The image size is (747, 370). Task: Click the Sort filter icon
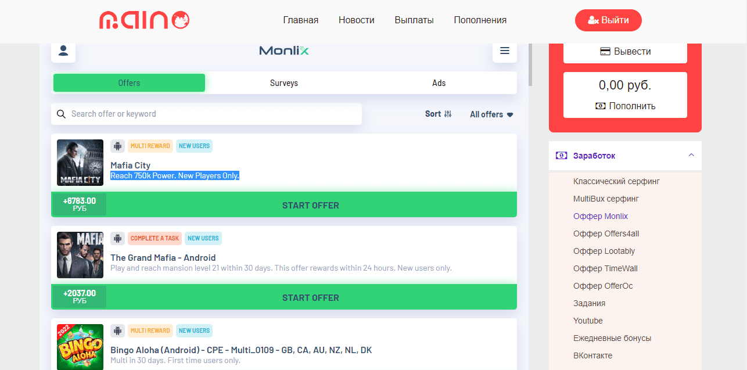447,114
